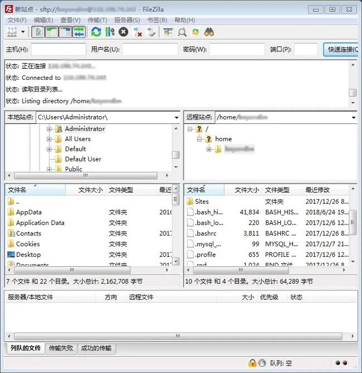This screenshot has height=373, width=362.
Task: Refresh the file and folder lists
Action: (96, 32)
